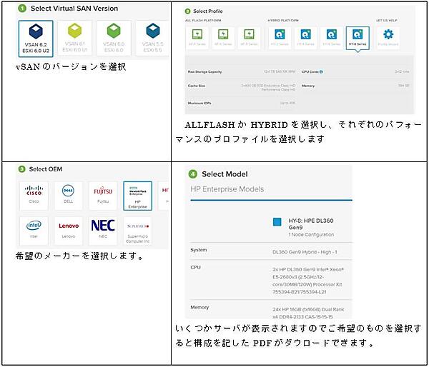Click the 'Memory' row label in the model table

click(x=199, y=308)
